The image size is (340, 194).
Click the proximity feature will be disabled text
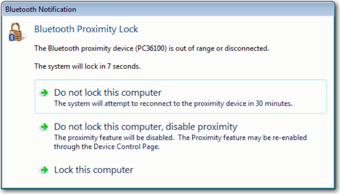pyautogui.click(x=114, y=138)
